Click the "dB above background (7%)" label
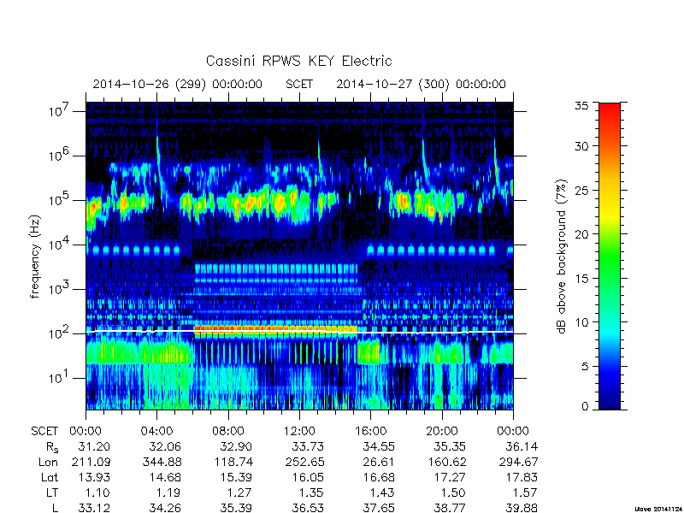This screenshot has width=684, height=513. click(563, 256)
